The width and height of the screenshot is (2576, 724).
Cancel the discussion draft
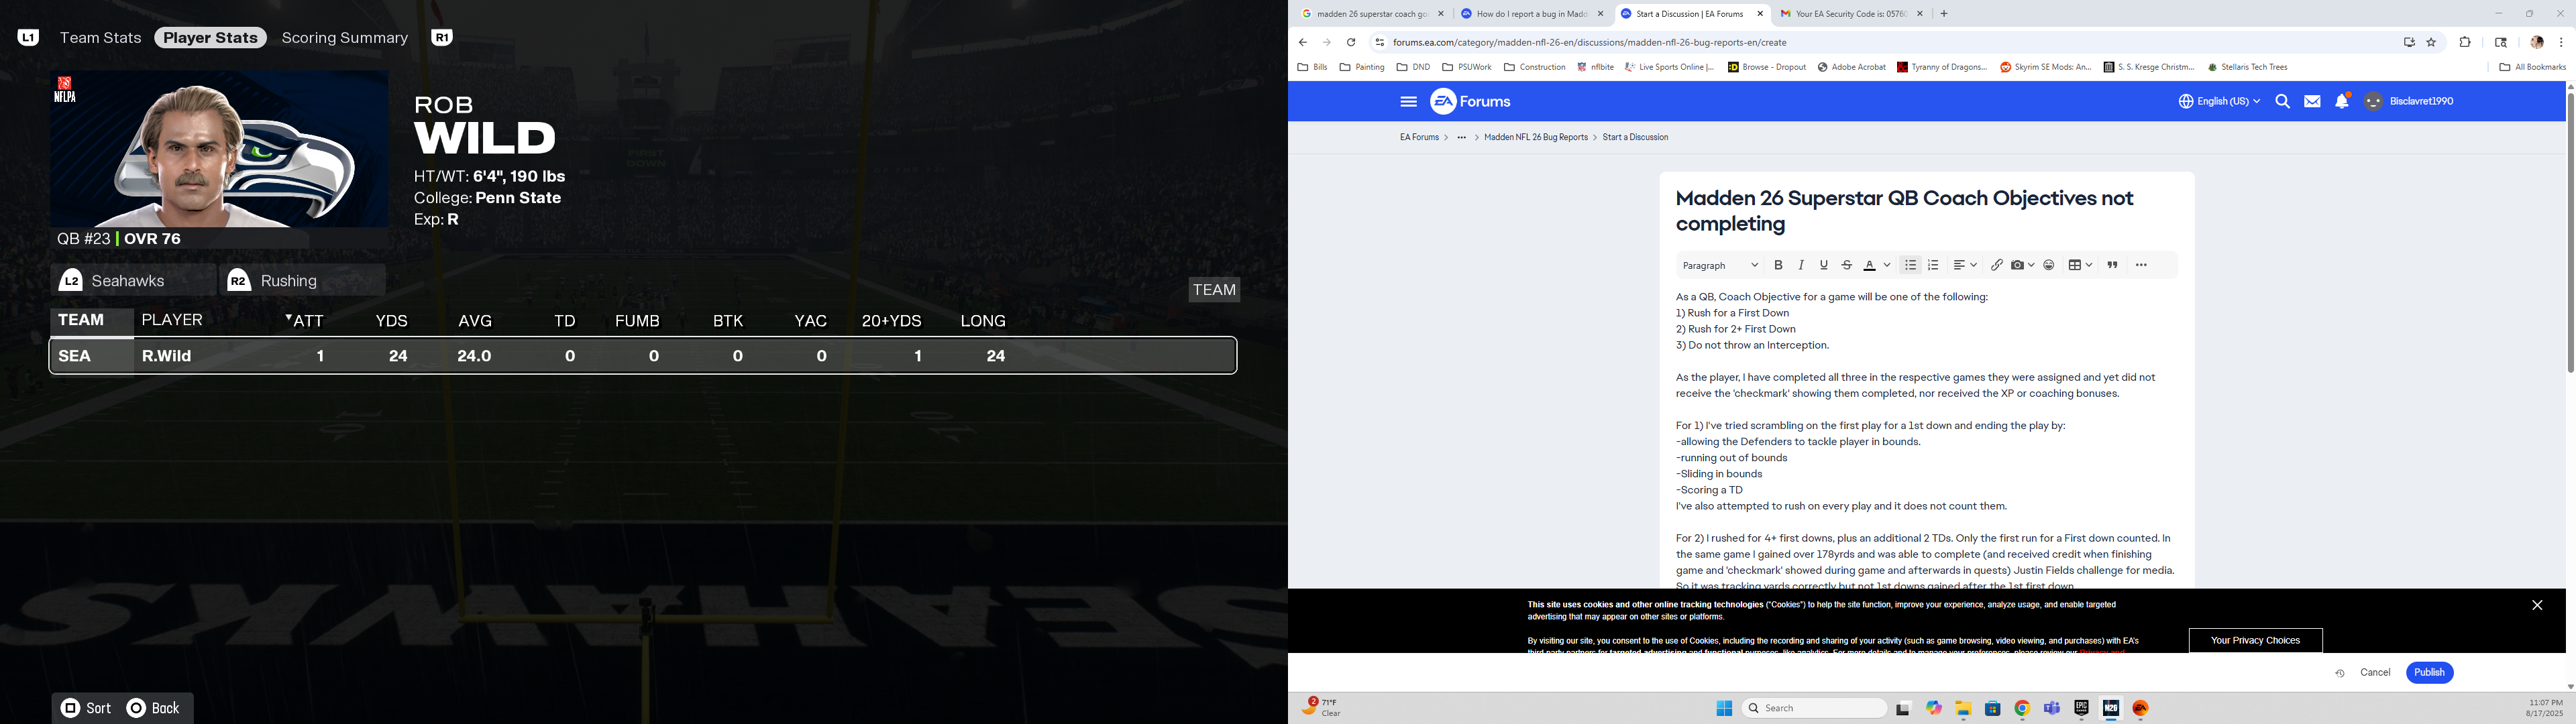pos(2375,672)
